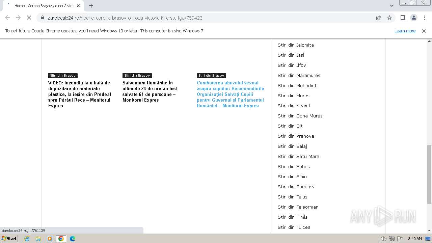Open Action Center flag icon

[400, 239]
